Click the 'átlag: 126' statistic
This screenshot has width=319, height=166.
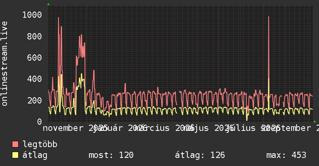(200, 155)
